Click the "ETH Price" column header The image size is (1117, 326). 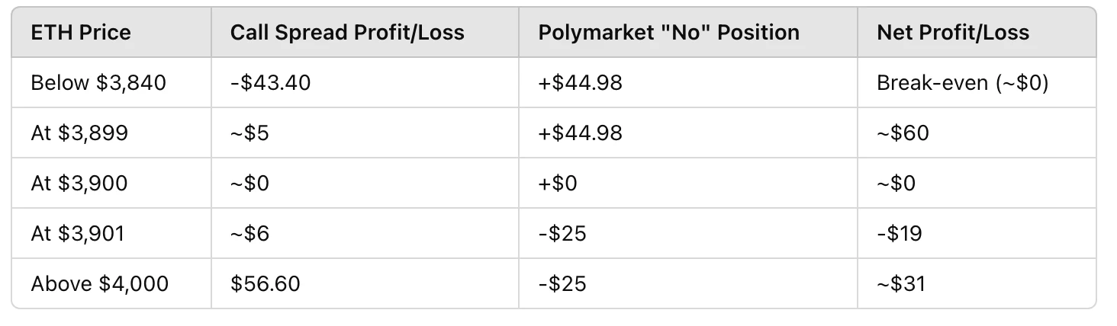click(x=80, y=32)
